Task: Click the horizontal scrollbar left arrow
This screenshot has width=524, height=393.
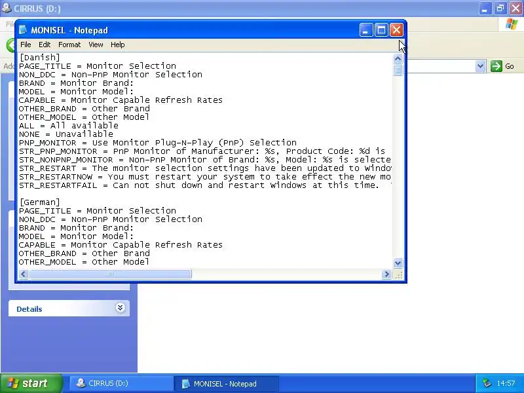Action: [x=24, y=274]
